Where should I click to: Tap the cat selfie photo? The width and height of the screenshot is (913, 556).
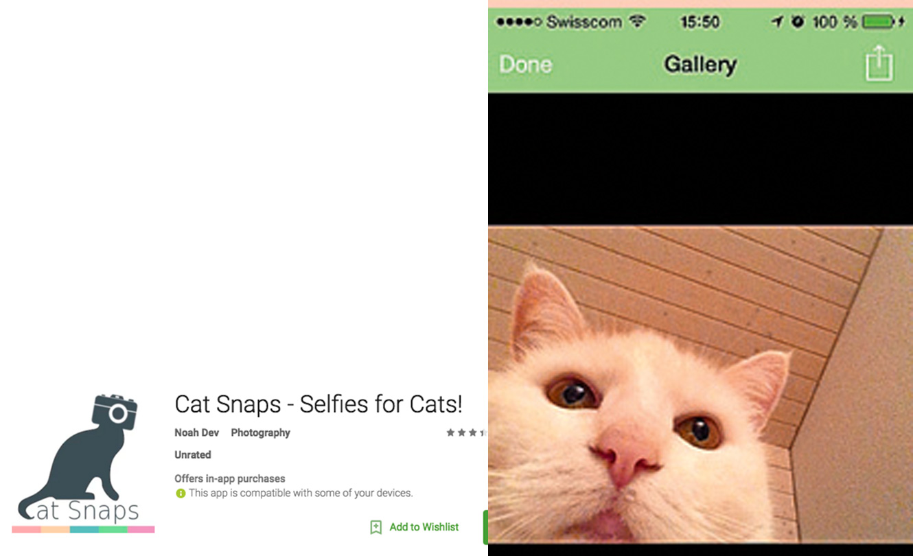tap(700, 384)
